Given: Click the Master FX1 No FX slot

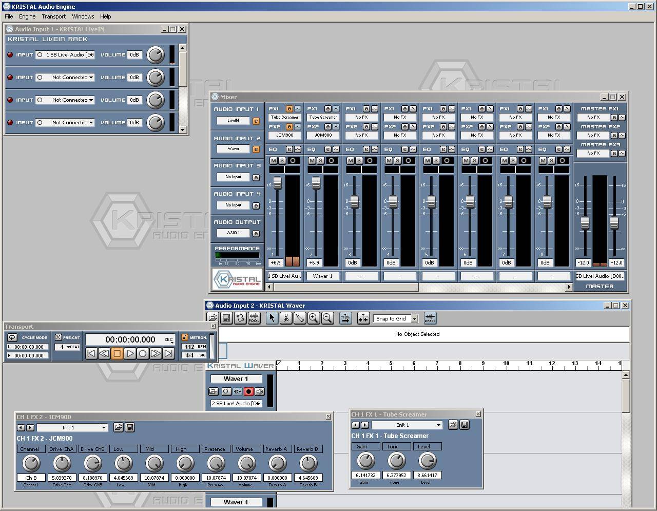Looking at the screenshot, I should click(593, 117).
